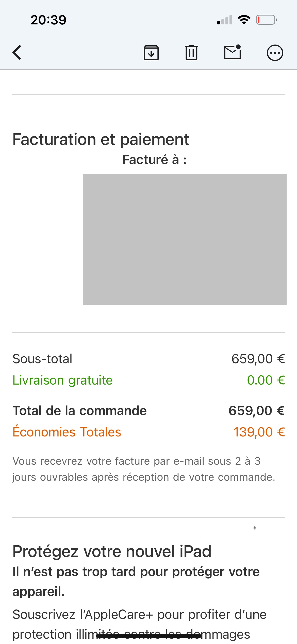Click the green "Livraison gratuite" text

pyautogui.click(x=62, y=380)
